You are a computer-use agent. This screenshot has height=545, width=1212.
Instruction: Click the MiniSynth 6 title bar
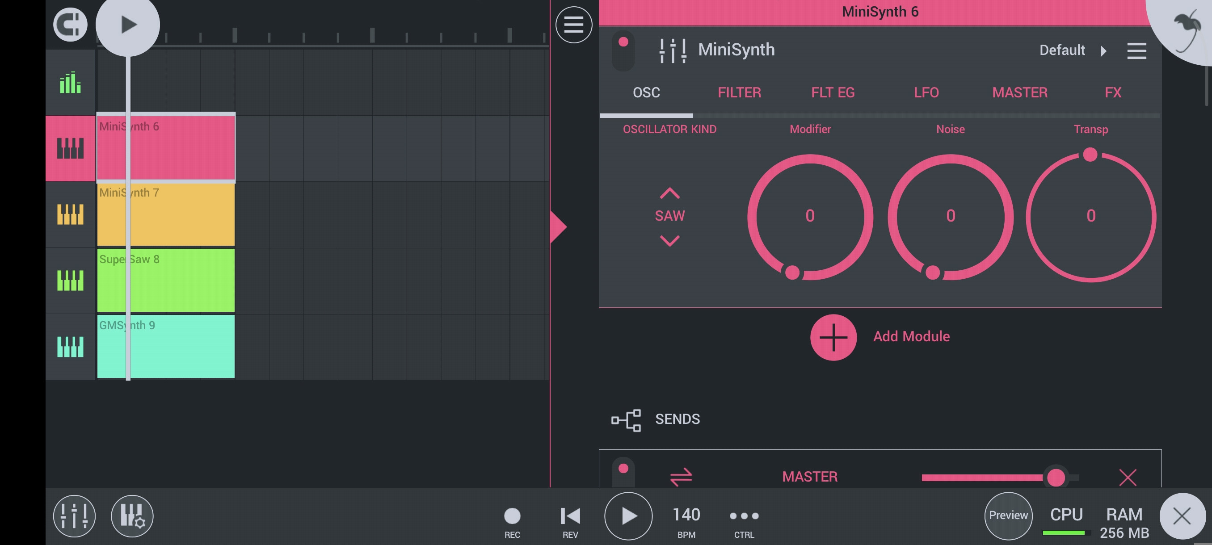click(880, 12)
